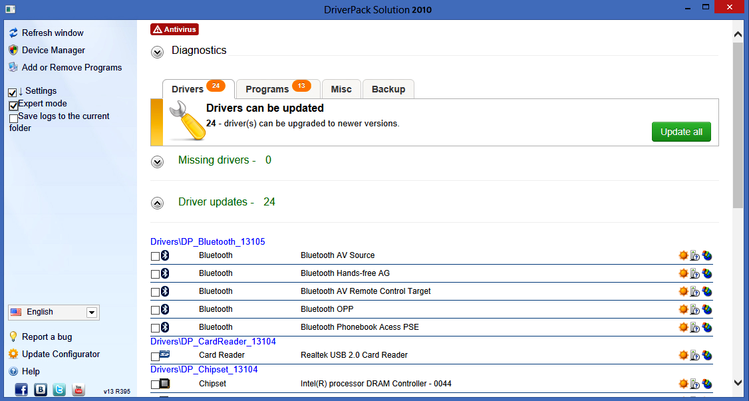Click the 'v13 R395' version text
Screen dimensions: 749x401
pyautogui.click(x=116, y=392)
